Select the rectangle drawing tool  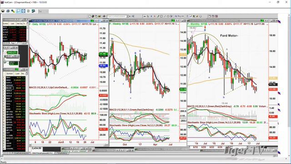tap(161, 16)
